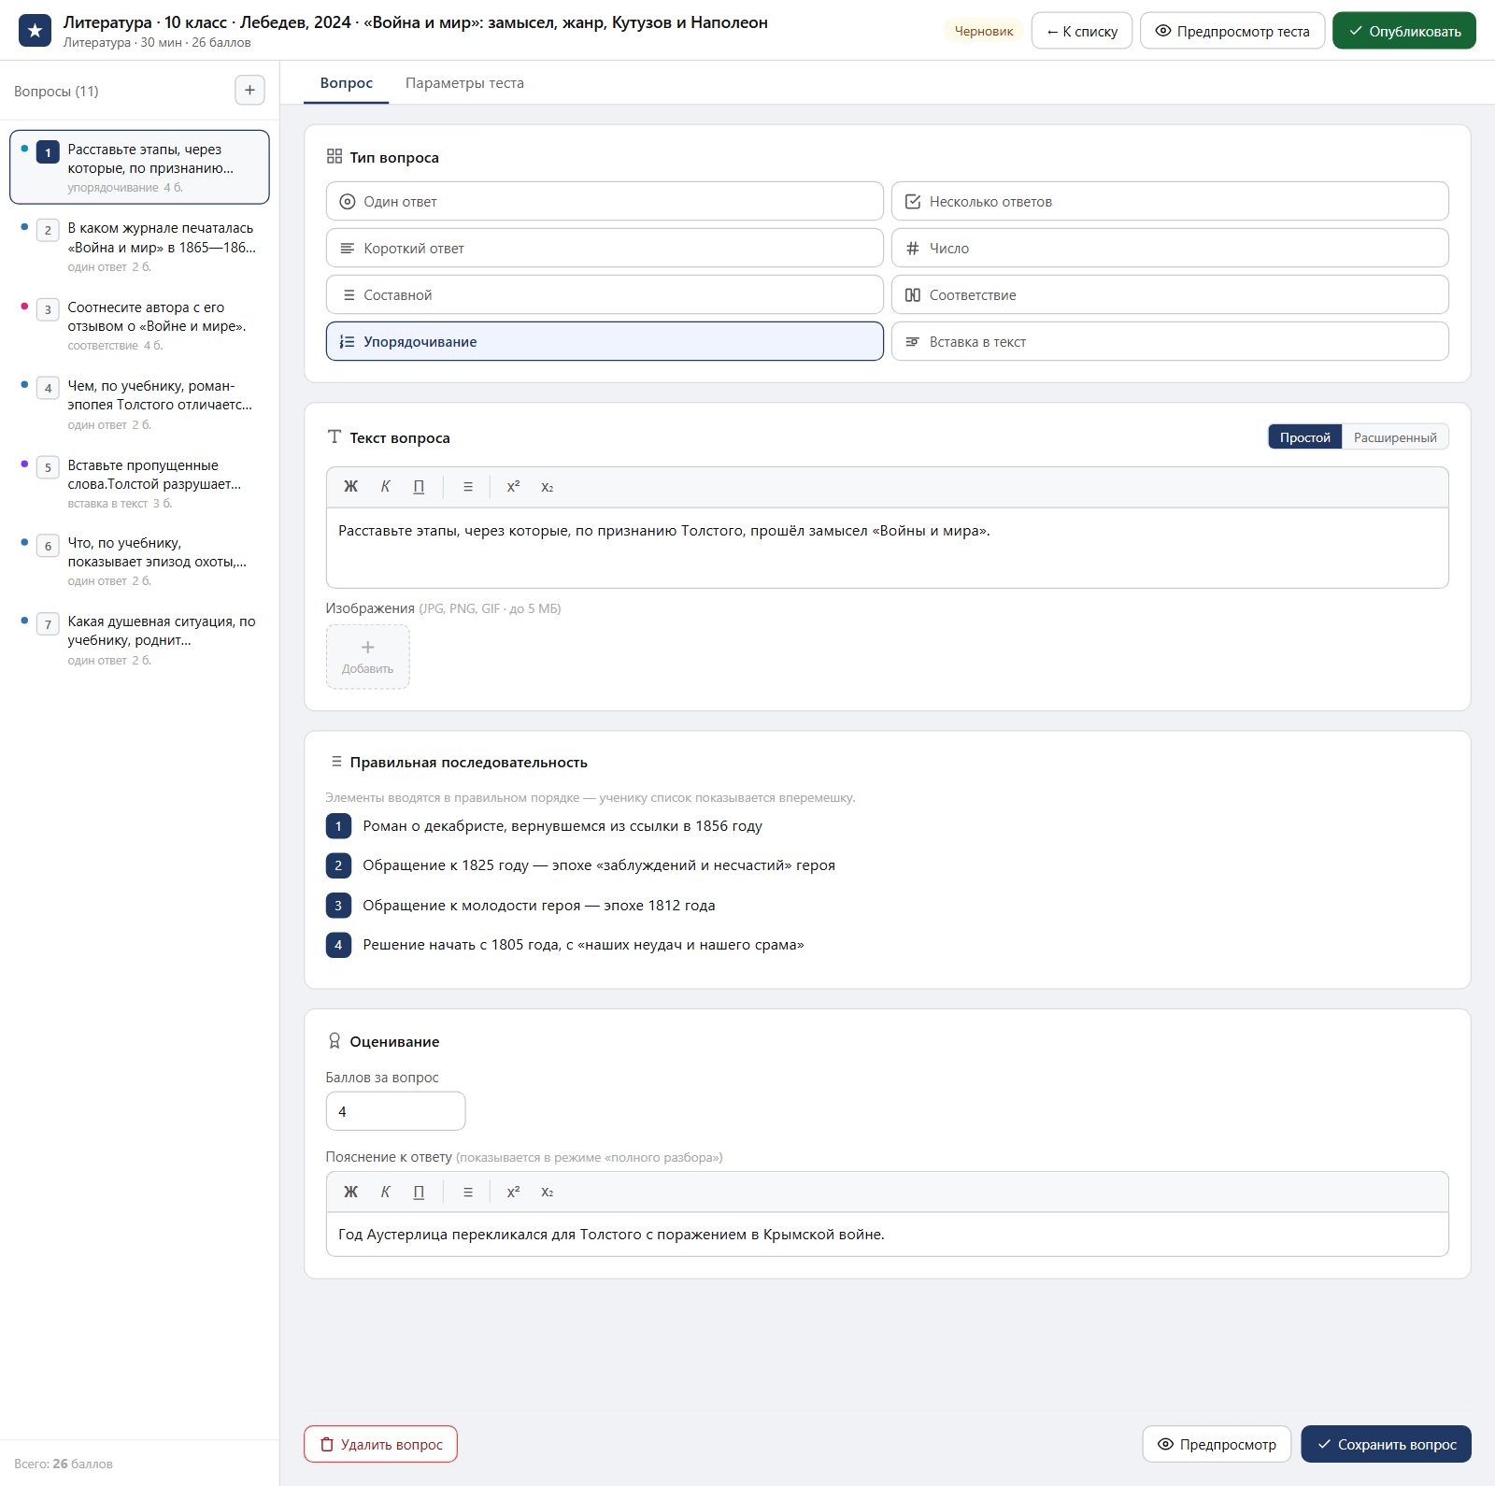This screenshot has width=1495, height=1486.
Task: Pick the «Составной» question type
Action: coord(605,294)
